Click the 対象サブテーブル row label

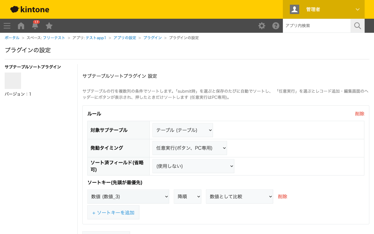tap(109, 130)
